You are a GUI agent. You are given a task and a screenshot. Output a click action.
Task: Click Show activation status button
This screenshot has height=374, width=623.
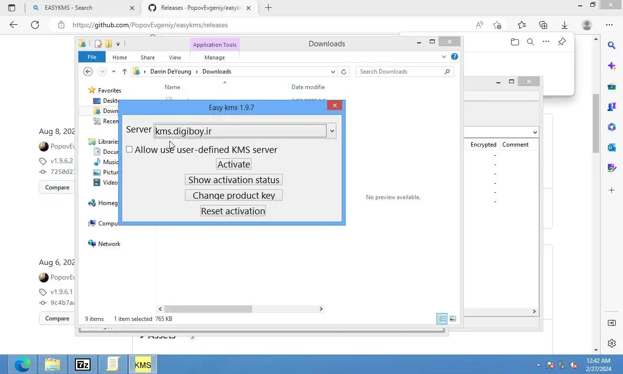coord(234,180)
